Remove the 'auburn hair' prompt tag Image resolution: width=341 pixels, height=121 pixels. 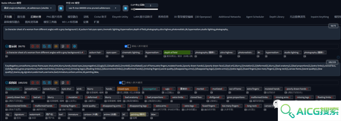pyautogui.click(x=103, y=53)
